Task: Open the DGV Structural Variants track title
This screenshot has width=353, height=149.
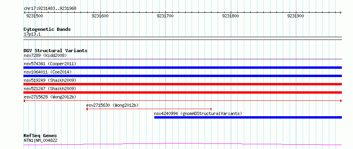Action: [x=56, y=51]
